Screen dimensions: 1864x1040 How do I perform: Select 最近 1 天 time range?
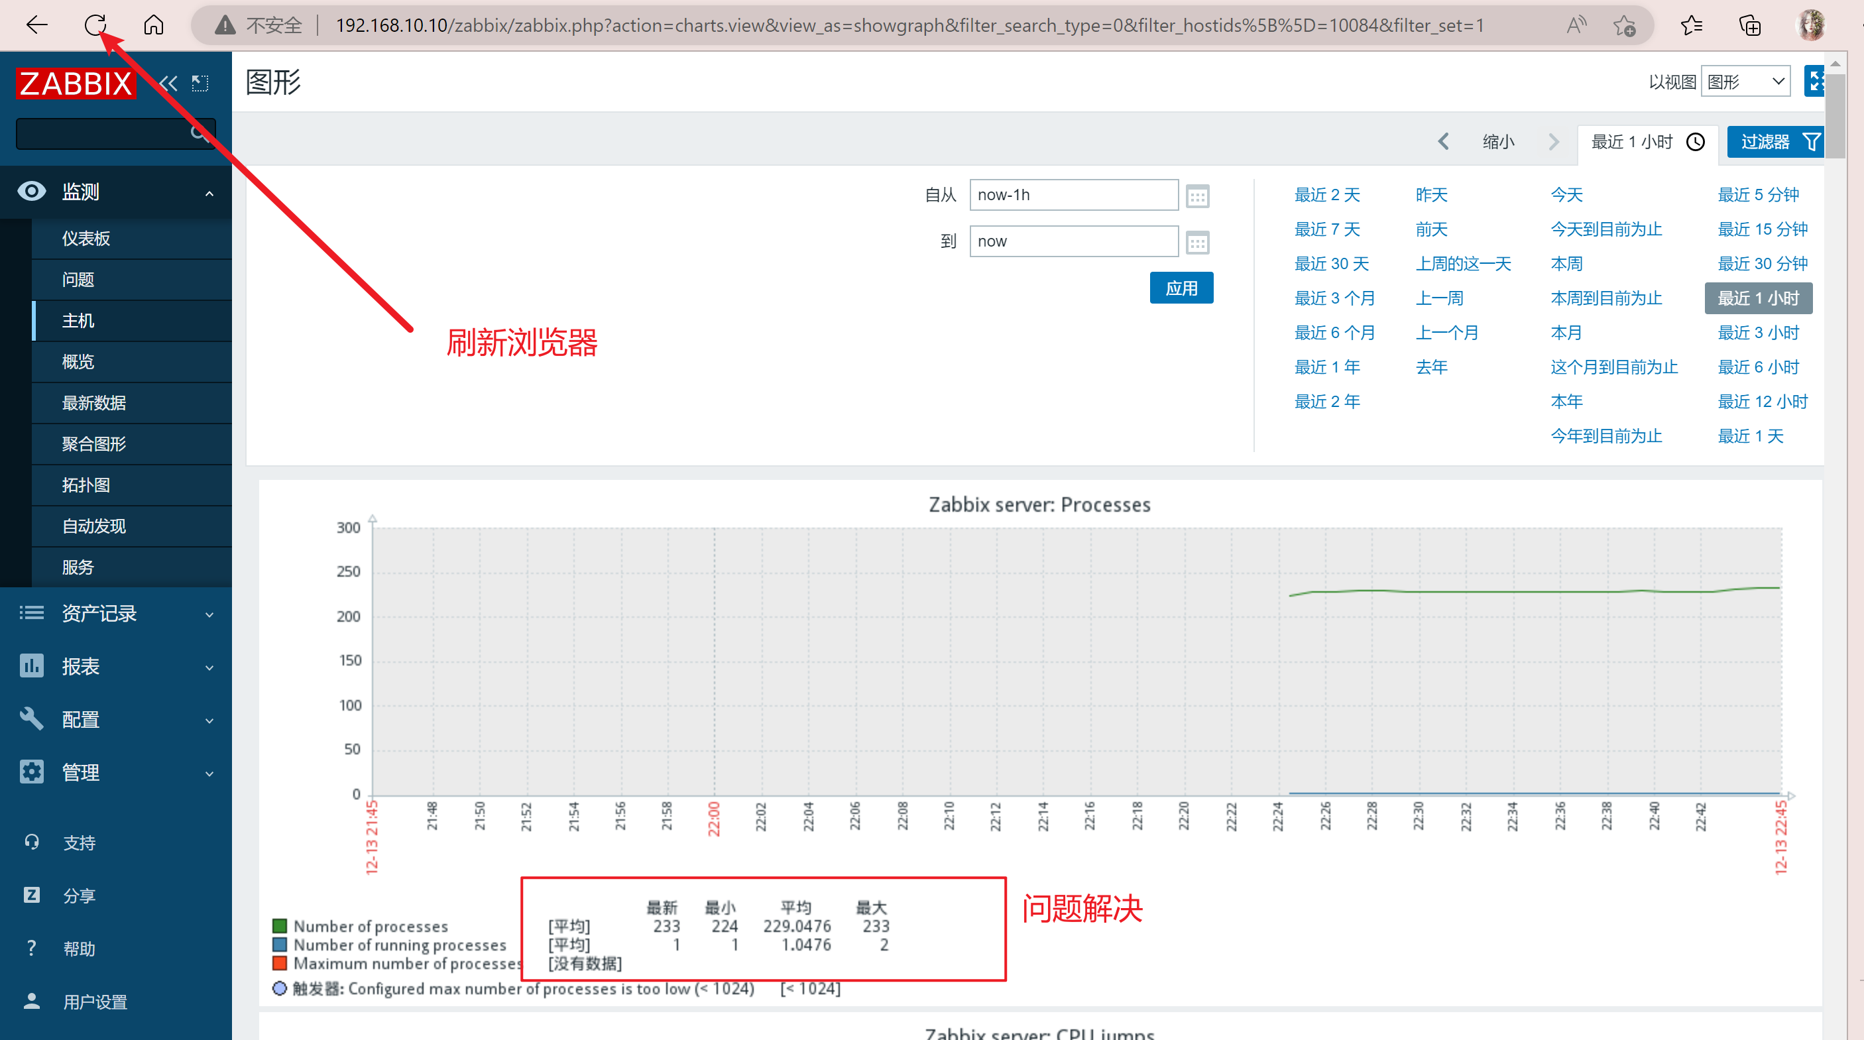(x=1751, y=436)
